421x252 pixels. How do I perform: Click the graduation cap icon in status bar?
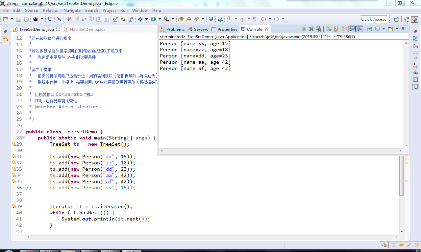[401, 245]
